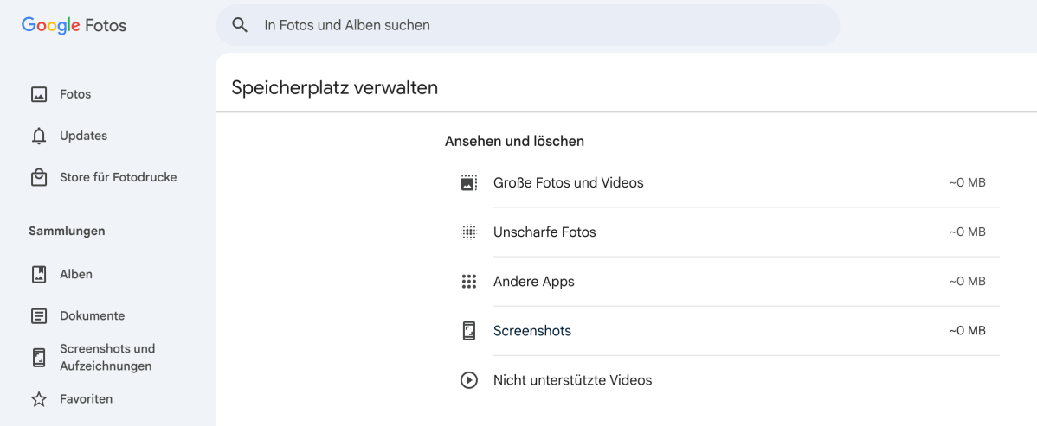The height and width of the screenshot is (426, 1037).
Task: Click the Screenshots und Aufzeichnungen phone icon
Action: click(x=39, y=358)
